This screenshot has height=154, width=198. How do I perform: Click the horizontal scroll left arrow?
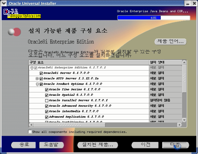point(31,125)
